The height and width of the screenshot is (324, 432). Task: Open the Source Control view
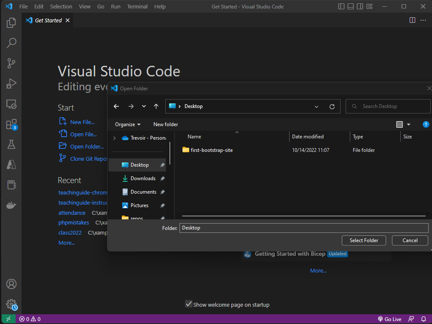pos(11,63)
